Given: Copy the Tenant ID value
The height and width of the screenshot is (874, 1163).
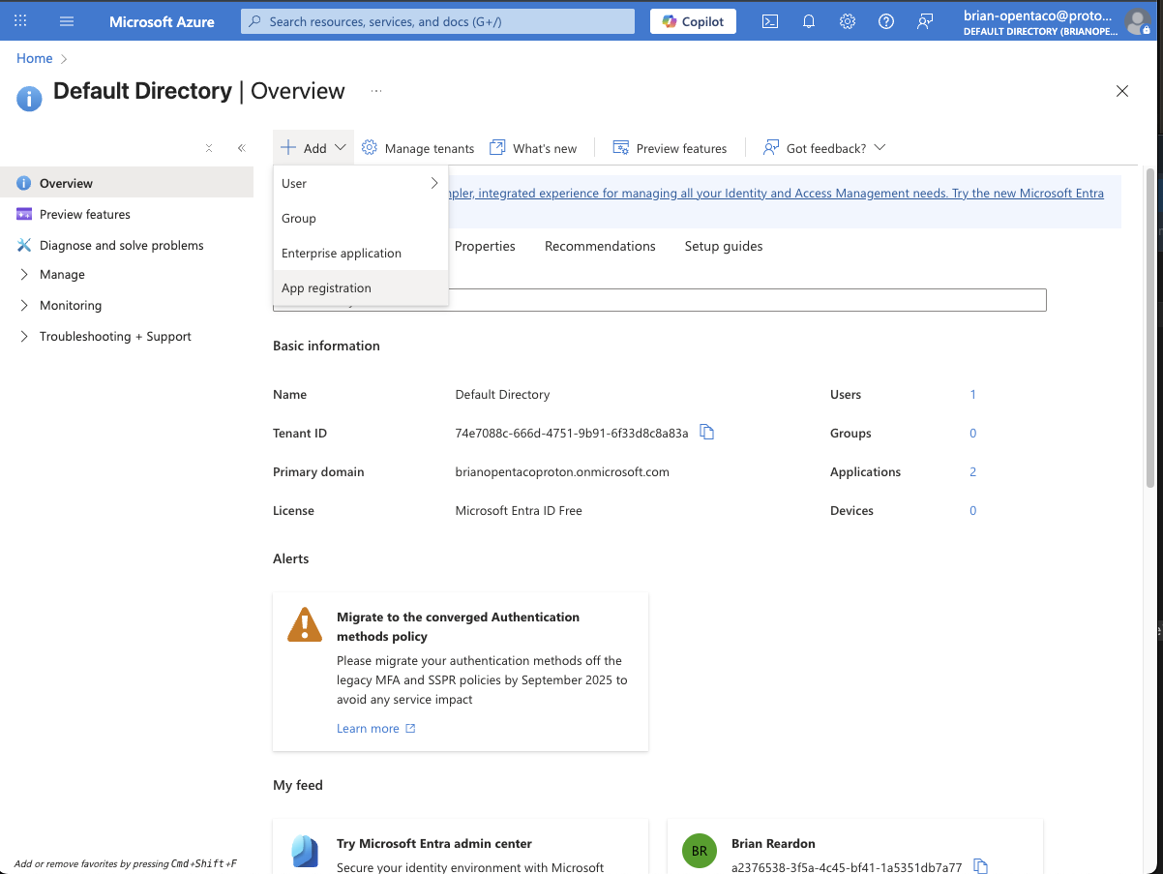Looking at the screenshot, I should click(707, 433).
